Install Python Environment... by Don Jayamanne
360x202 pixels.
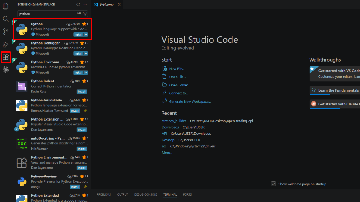(x=82, y=168)
